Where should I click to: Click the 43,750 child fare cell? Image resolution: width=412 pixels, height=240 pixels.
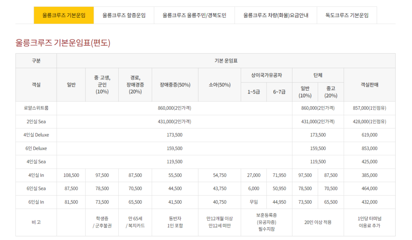click(x=219, y=188)
